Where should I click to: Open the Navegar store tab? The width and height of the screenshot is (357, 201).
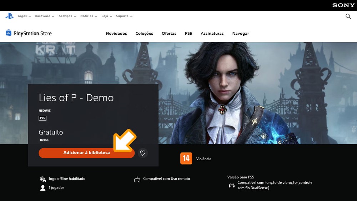241,33
